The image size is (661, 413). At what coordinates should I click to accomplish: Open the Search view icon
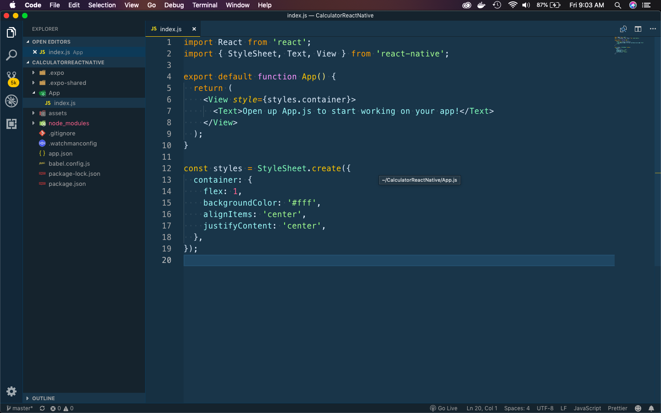click(11, 55)
